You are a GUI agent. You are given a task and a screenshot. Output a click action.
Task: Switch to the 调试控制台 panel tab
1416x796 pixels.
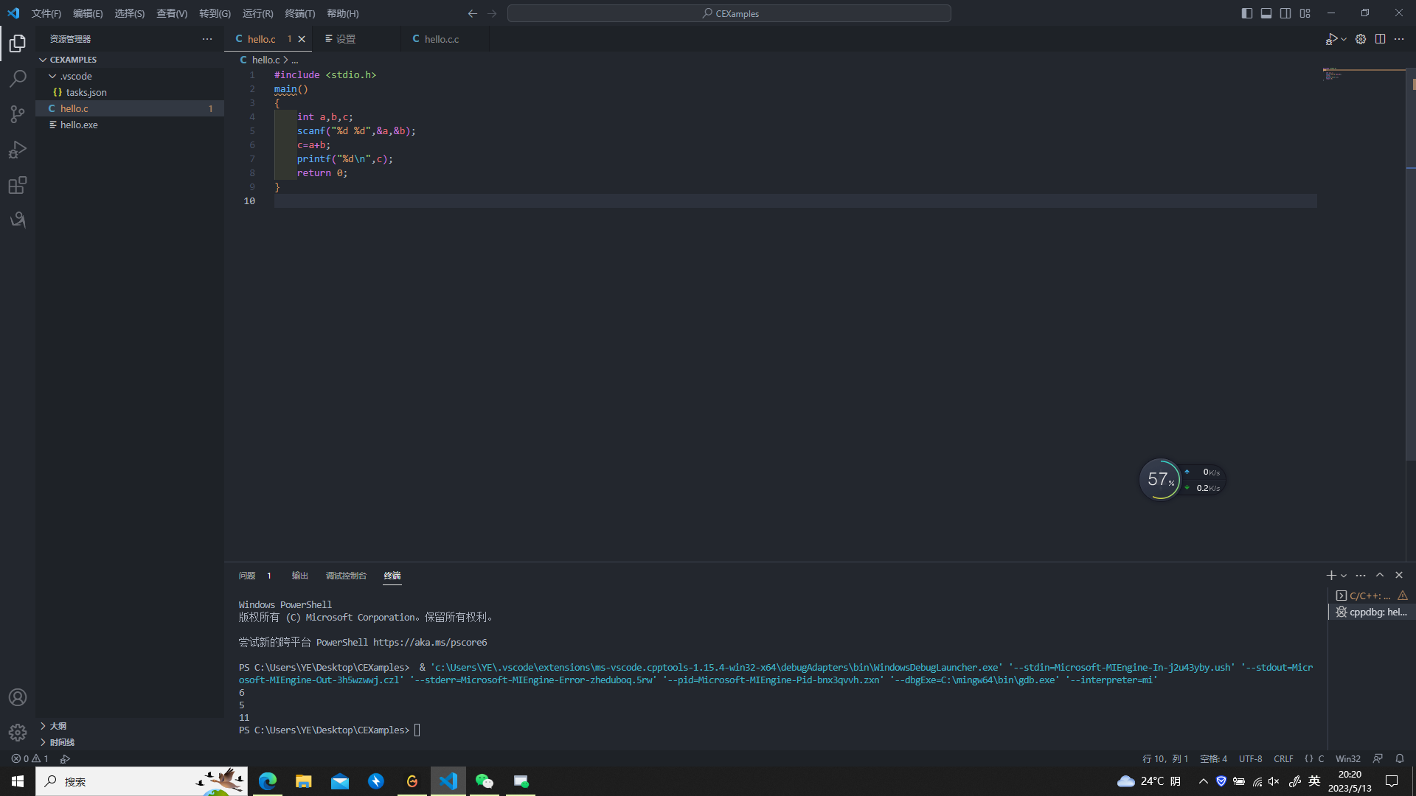click(346, 576)
